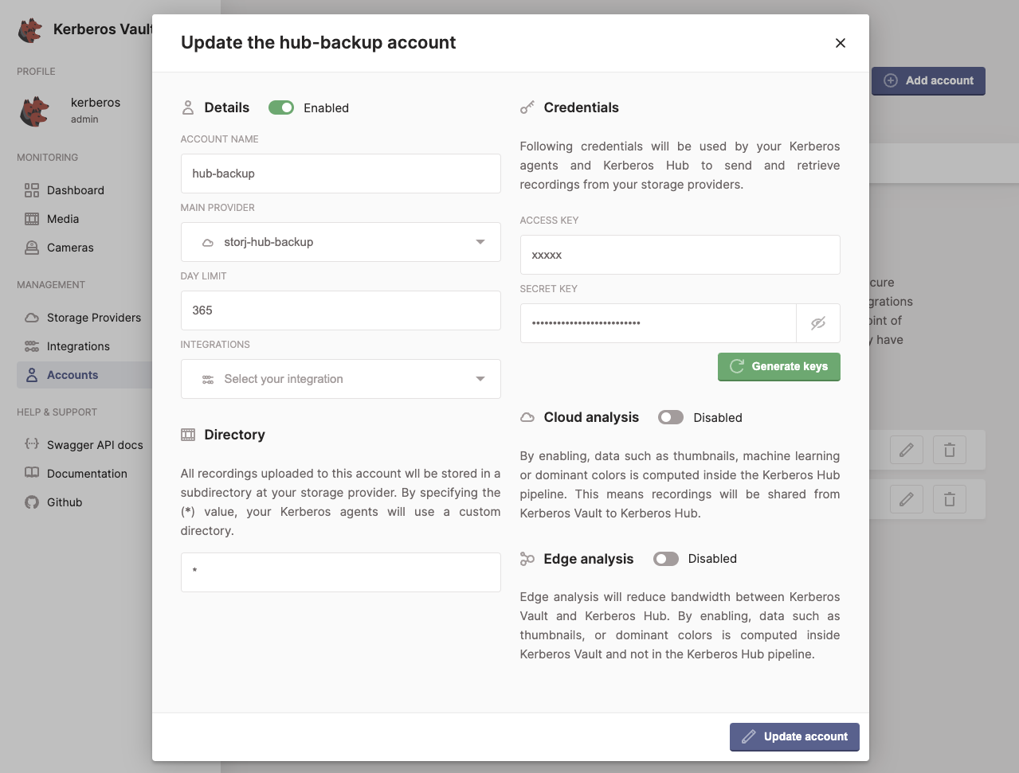Click the Kerberos Vault logo icon

[29, 29]
